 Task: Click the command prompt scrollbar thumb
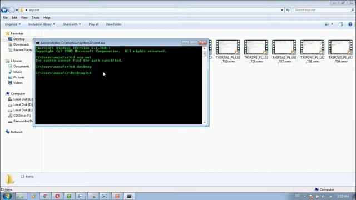coord(205,53)
